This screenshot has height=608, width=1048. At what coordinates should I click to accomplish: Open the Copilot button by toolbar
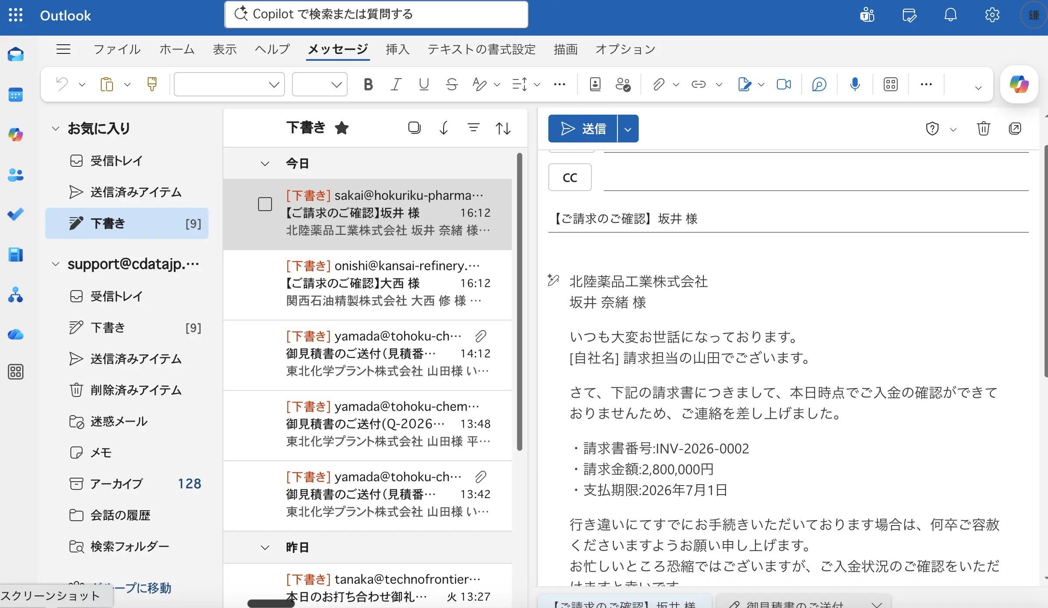click(1019, 84)
